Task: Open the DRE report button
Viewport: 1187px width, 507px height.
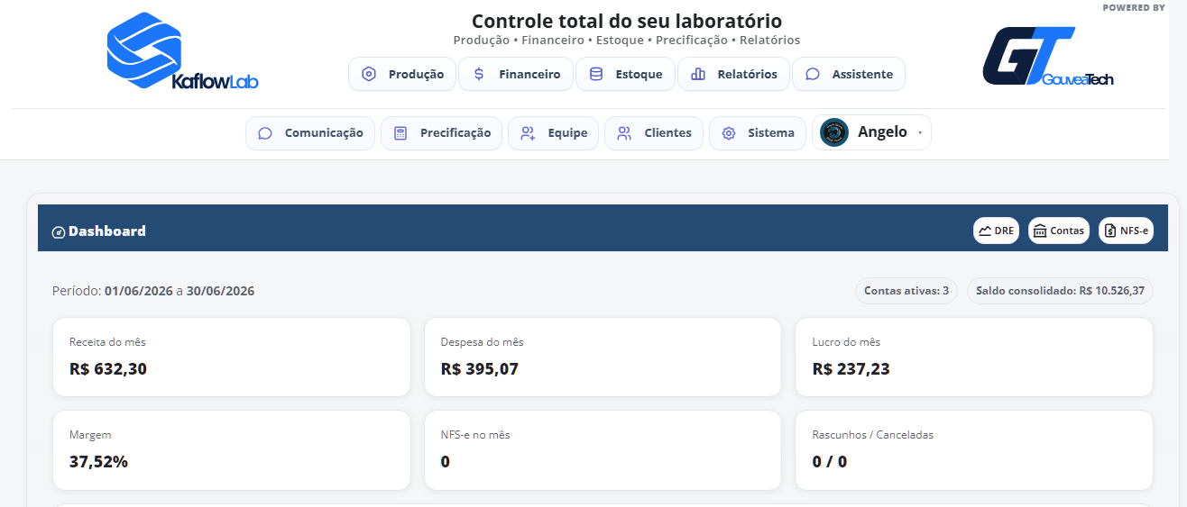Action: click(996, 231)
